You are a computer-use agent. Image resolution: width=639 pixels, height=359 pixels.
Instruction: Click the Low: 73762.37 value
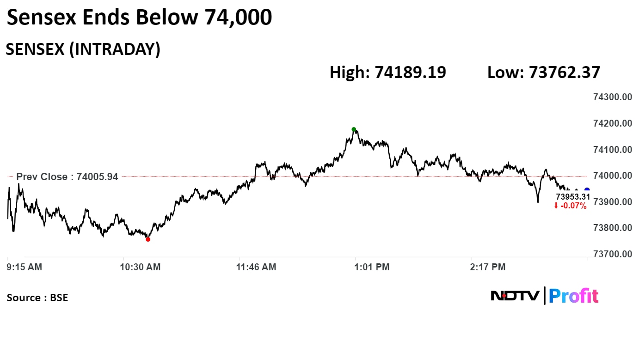coord(543,73)
